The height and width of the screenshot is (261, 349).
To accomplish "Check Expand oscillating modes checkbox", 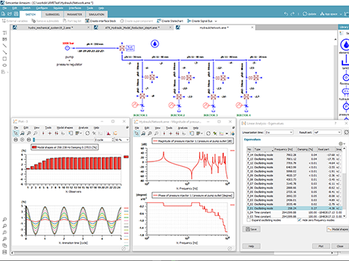I will (x=249, y=220).
